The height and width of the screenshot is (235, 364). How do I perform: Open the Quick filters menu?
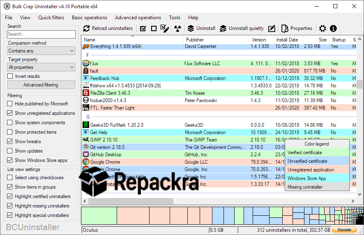[51, 18]
